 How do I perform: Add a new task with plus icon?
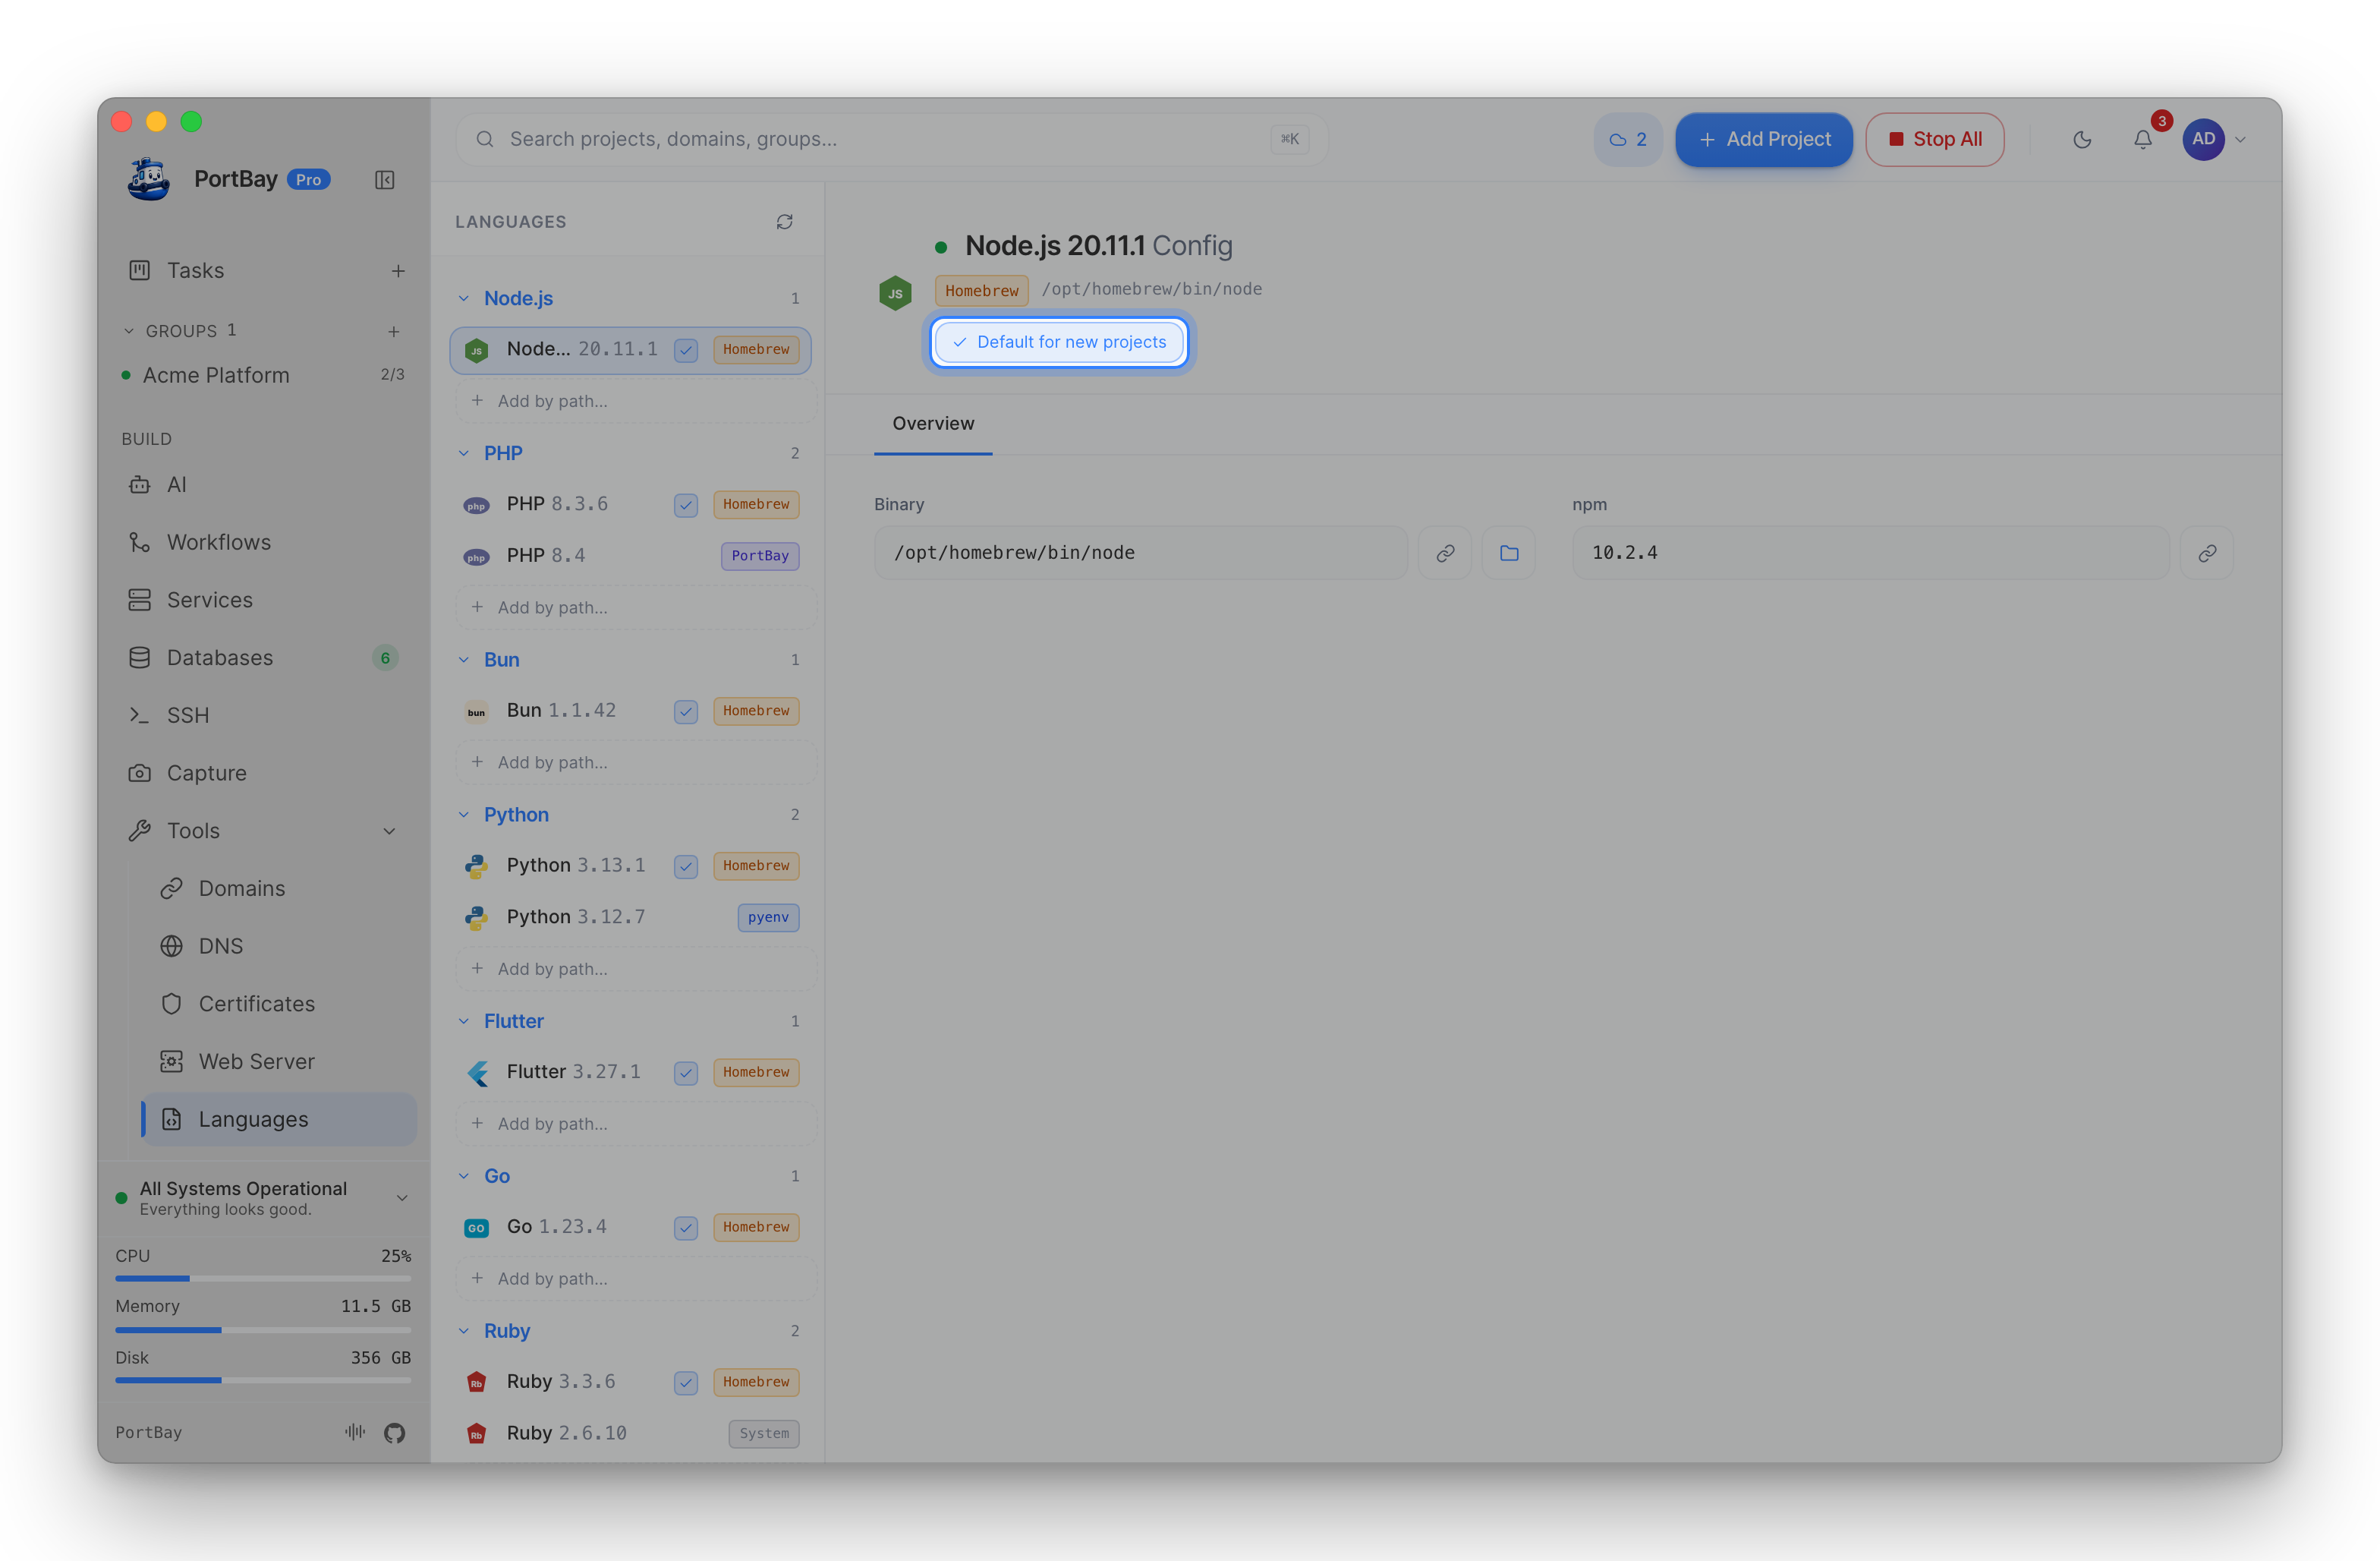(398, 271)
